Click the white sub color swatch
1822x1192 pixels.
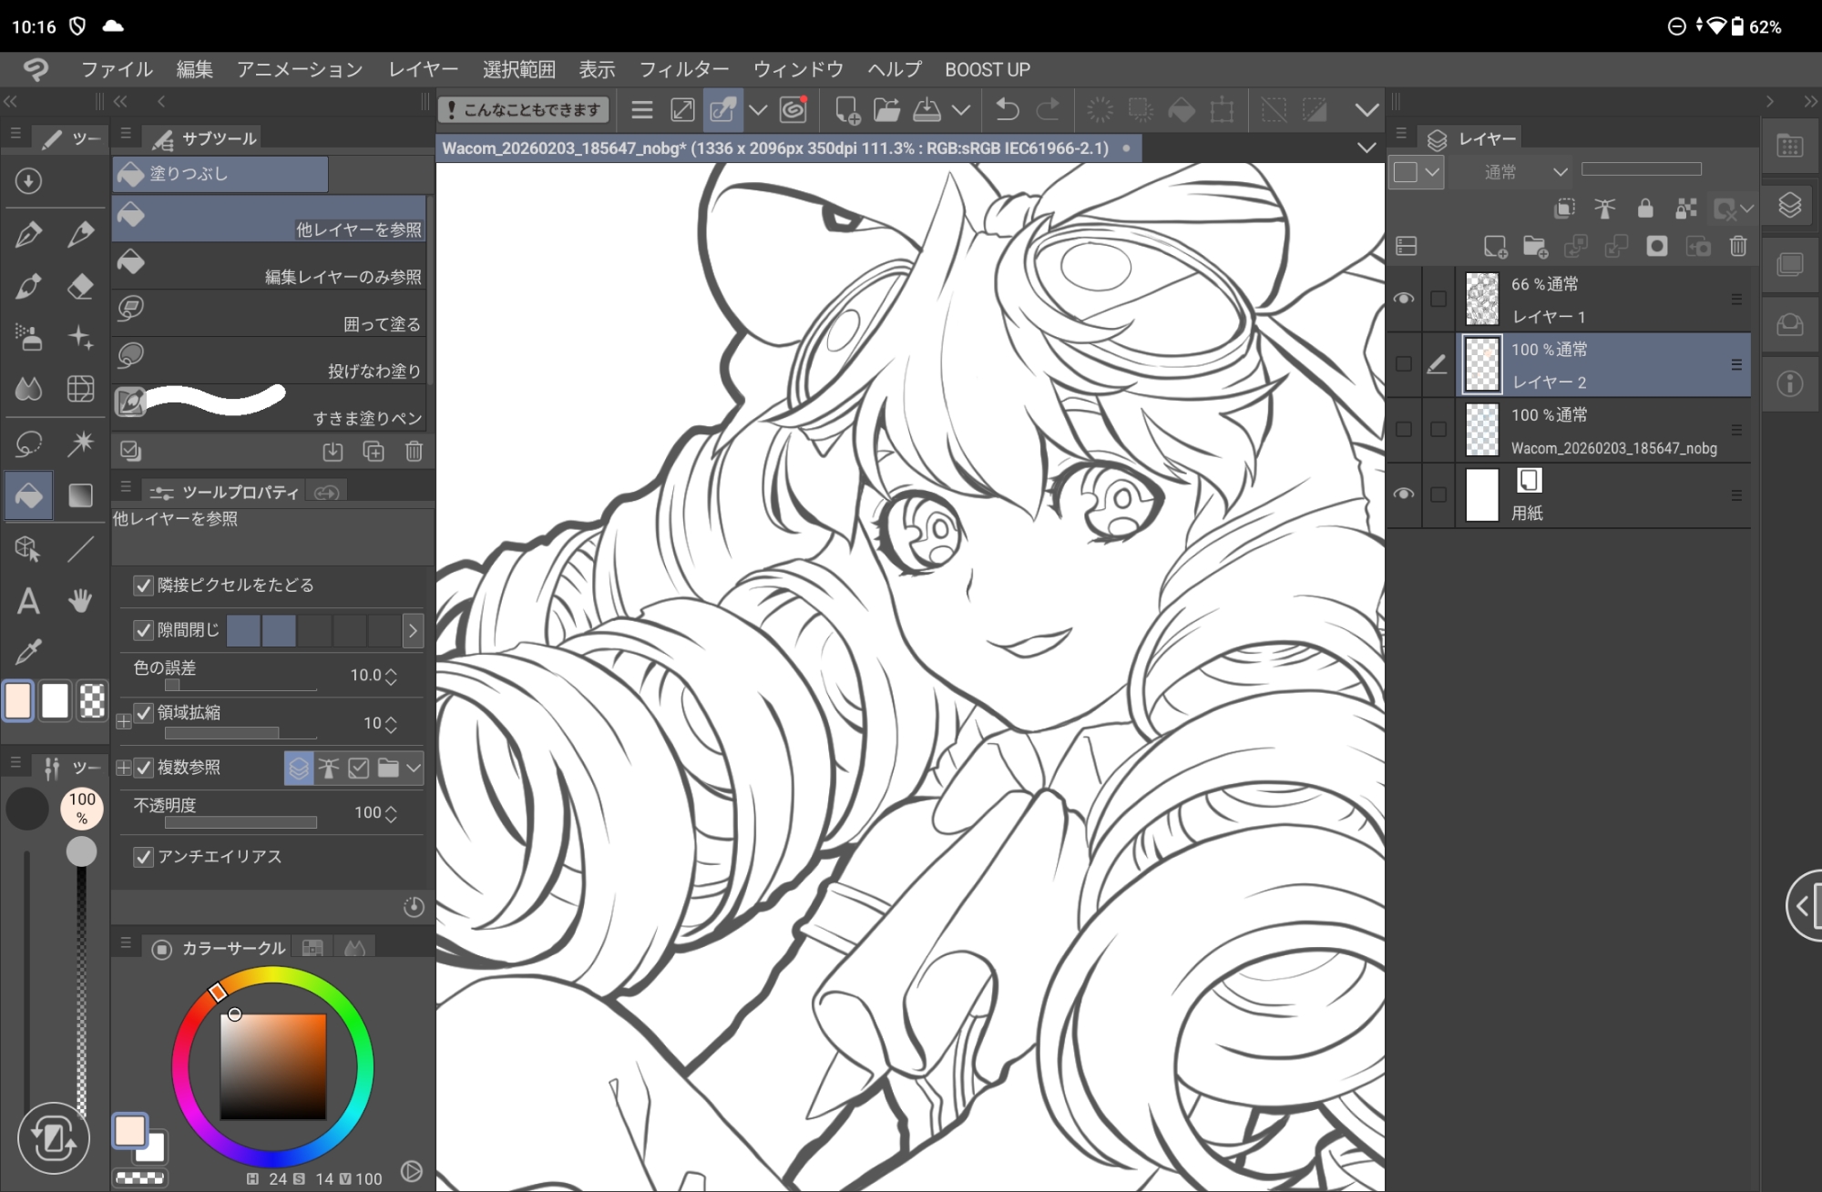click(x=55, y=701)
